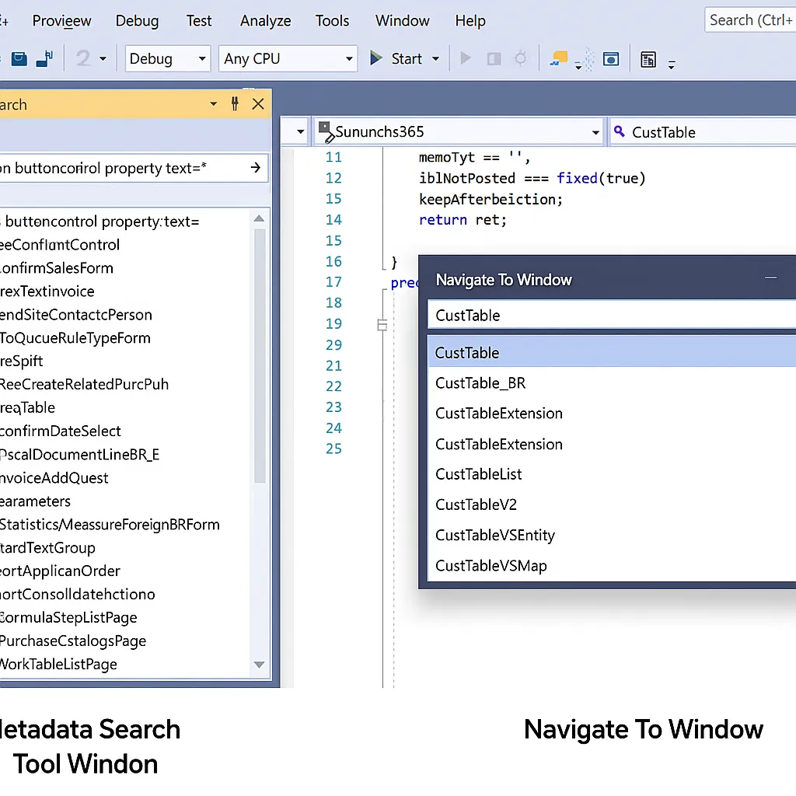The width and height of the screenshot is (796, 796).
Task: Pin the Metadata Search panel
Action: (x=235, y=104)
